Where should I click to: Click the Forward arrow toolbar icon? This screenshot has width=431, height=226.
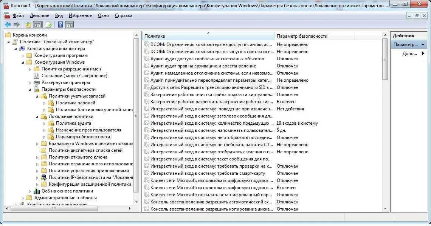click(x=17, y=24)
